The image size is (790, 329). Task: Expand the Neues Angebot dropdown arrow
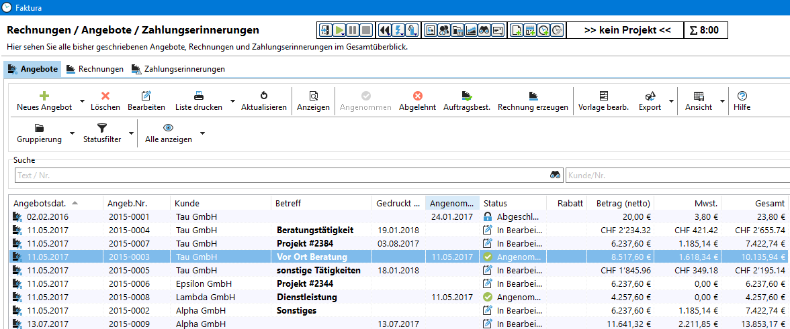click(82, 102)
